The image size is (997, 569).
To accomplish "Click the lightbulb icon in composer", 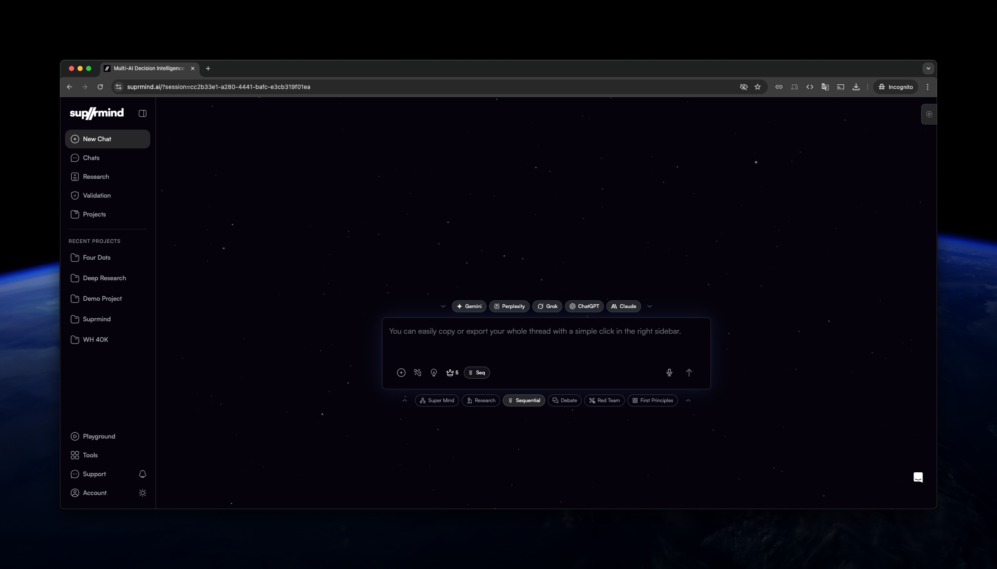I will (x=434, y=373).
